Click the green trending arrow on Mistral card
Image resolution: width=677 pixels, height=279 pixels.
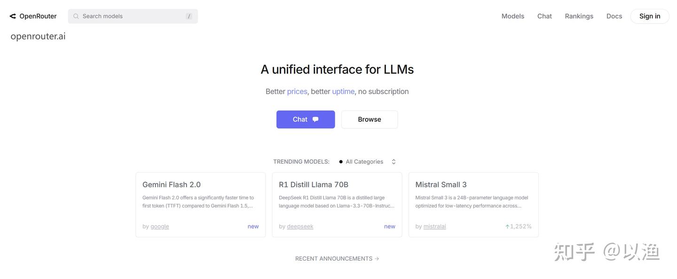click(507, 226)
